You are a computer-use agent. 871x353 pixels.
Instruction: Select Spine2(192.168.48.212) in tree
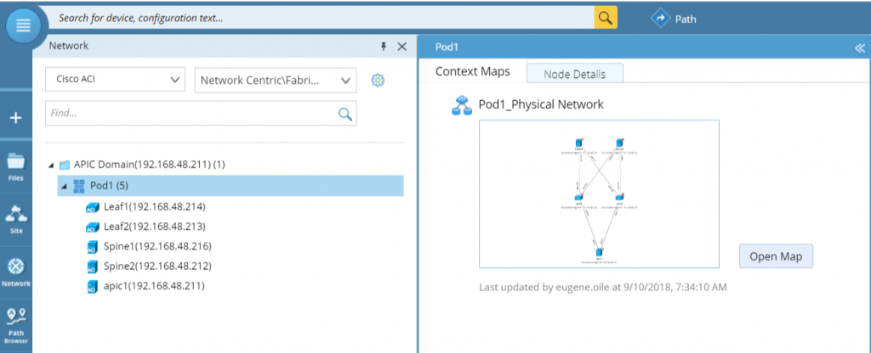pyautogui.click(x=157, y=266)
